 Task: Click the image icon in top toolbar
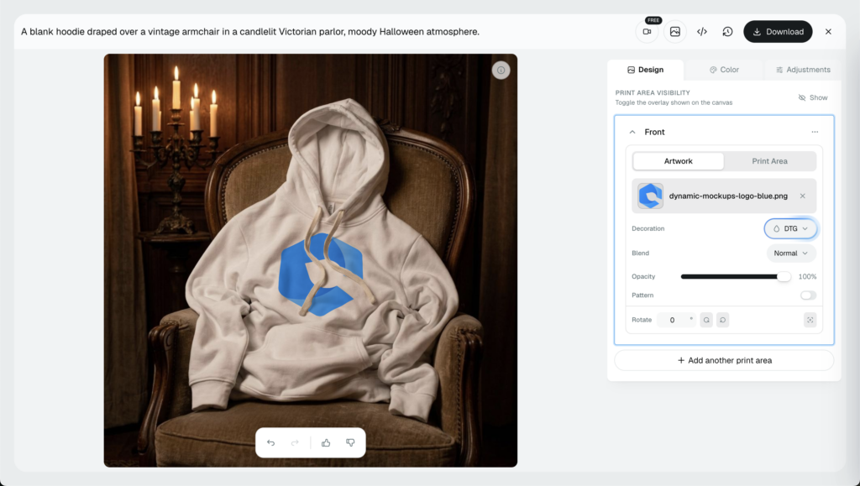pos(675,32)
